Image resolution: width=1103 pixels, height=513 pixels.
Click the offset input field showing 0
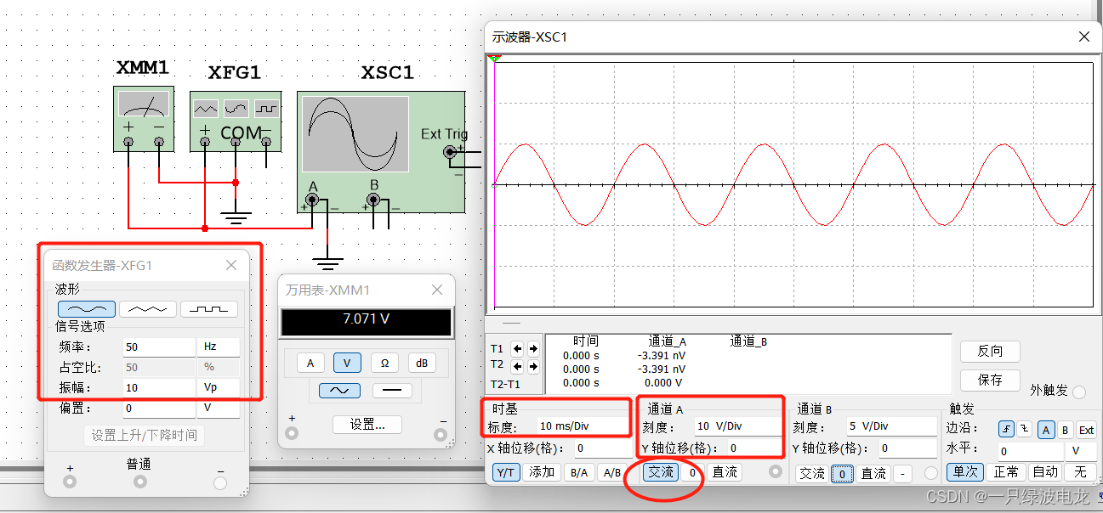[159, 408]
